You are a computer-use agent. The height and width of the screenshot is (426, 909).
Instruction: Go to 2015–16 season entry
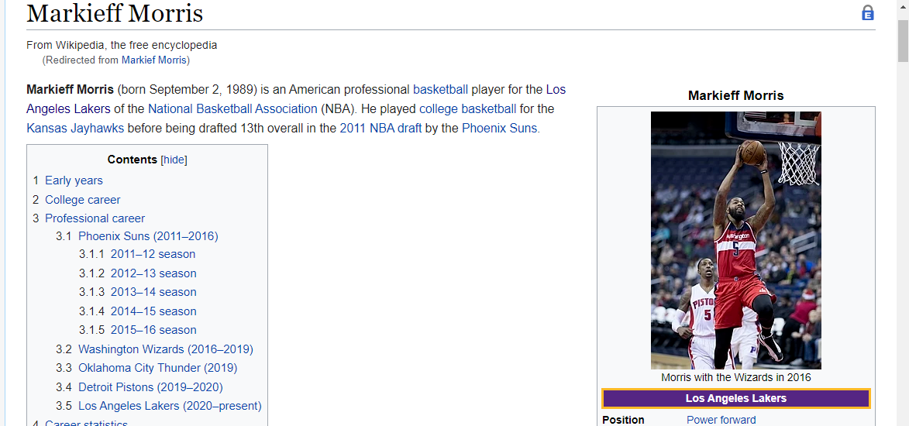coord(153,330)
